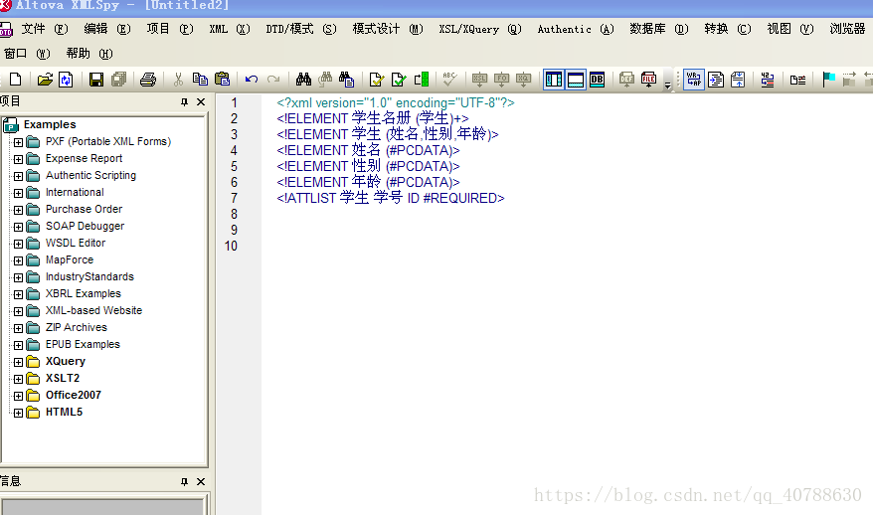Open the 帮助(H) menu
Viewport: 873px width, 515px height.
[x=89, y=54]
